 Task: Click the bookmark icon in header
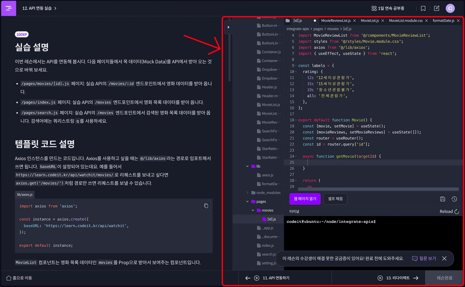click(x=423, y=8)
